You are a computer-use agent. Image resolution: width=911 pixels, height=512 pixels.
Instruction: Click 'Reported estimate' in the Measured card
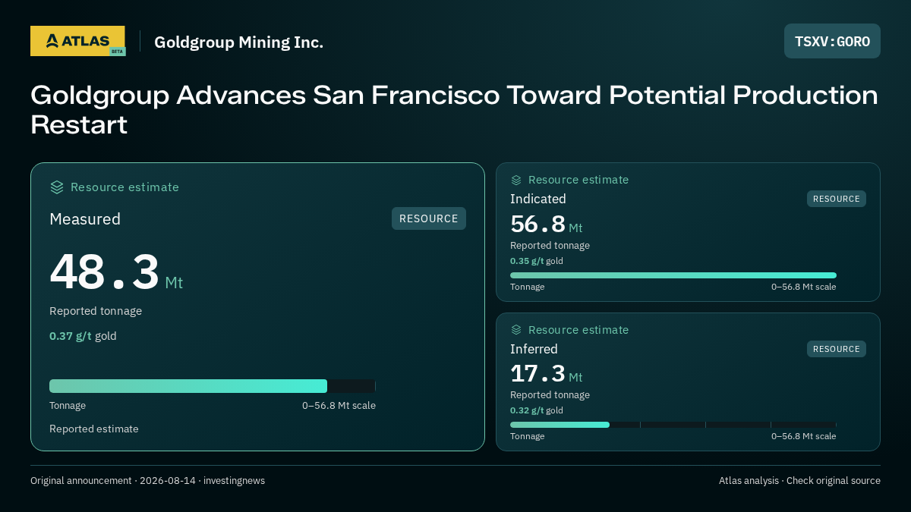[94, 429]
